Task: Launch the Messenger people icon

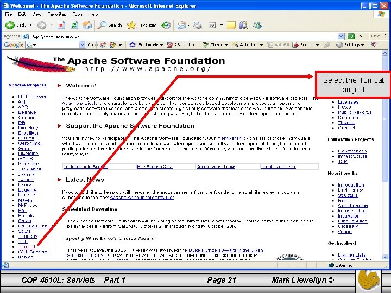Action: click(257, 25)
